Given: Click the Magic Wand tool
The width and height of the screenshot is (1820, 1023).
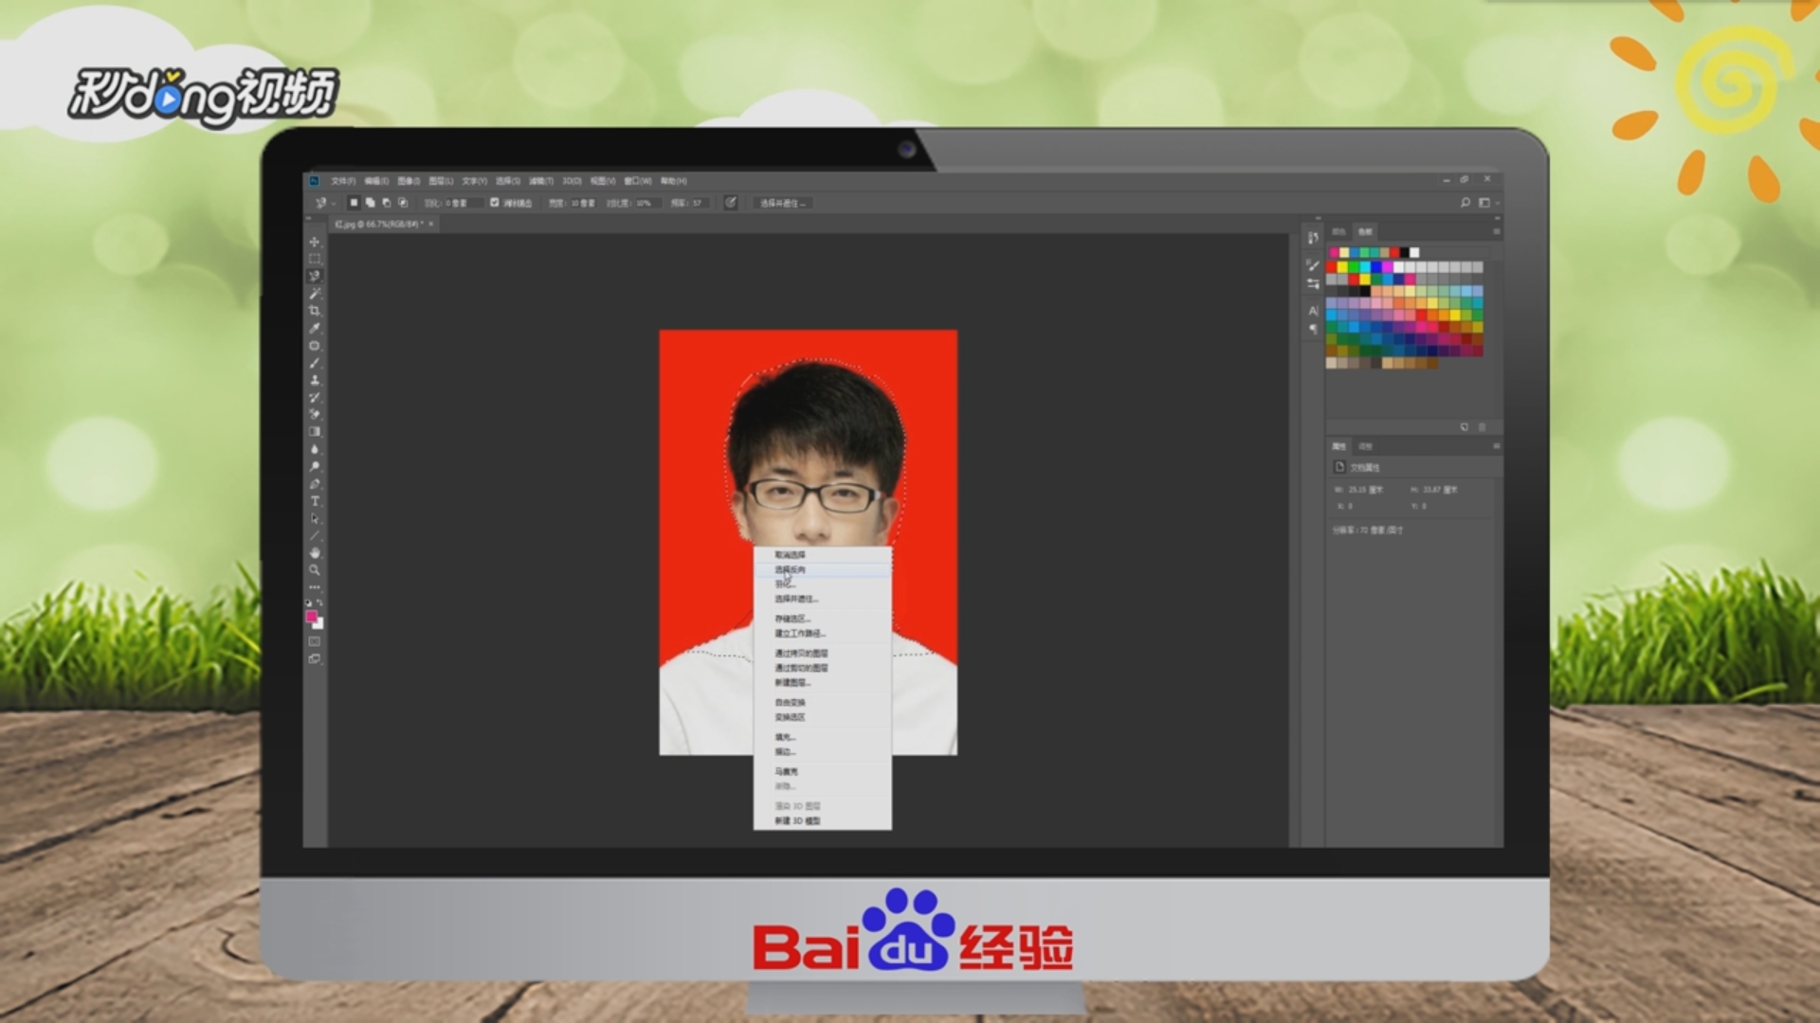Looking at the screenshot, I should click(x=315, y=294).
